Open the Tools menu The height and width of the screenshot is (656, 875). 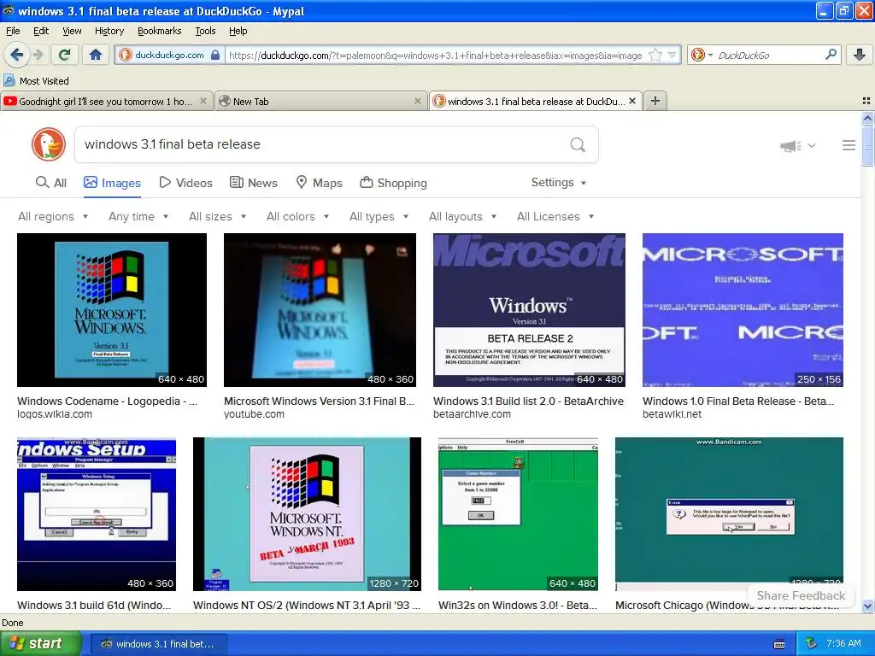(205, 31)
